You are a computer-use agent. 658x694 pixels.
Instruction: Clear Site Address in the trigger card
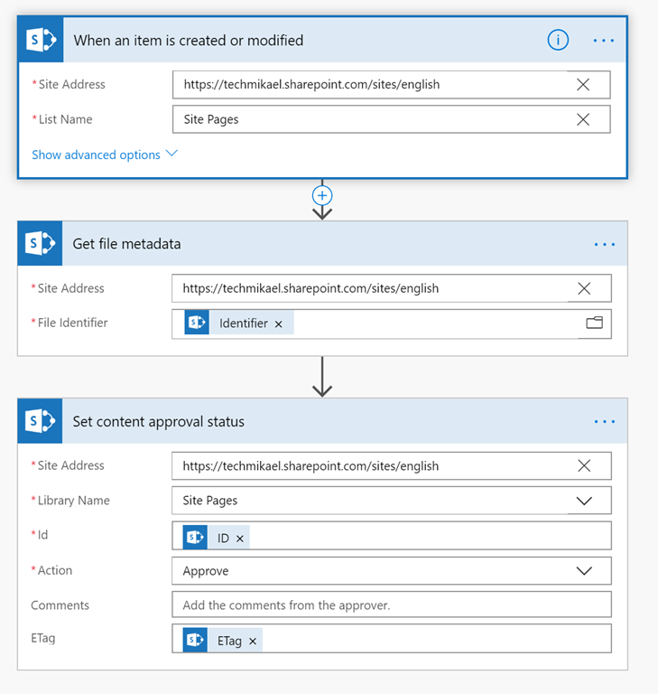pos(583,85)
